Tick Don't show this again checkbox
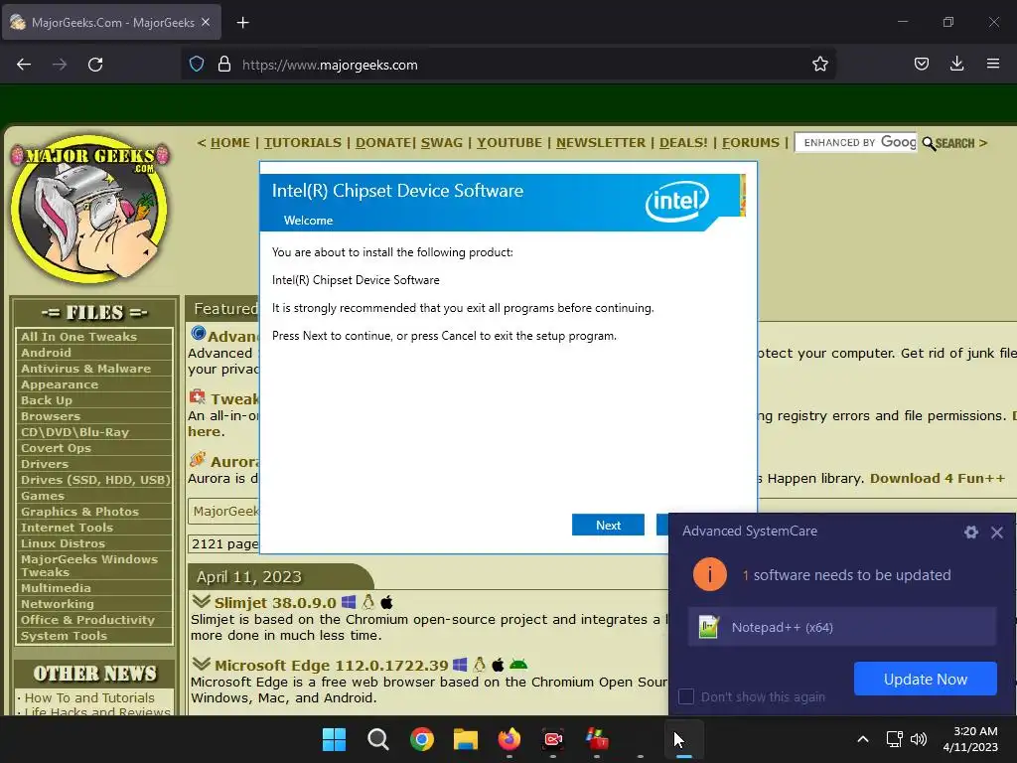The width and height of the screenshot is (1017, 763). pyautogui.click(x=685, y=696)
